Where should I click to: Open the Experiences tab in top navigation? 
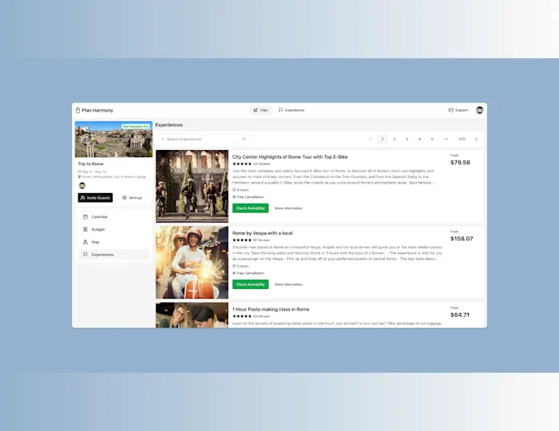click(291, 110)
